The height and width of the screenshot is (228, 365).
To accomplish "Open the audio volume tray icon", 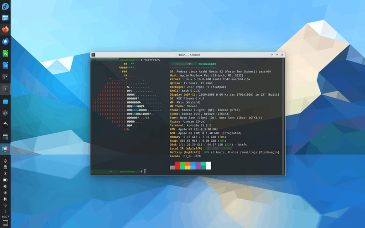I will pos(5,187).
